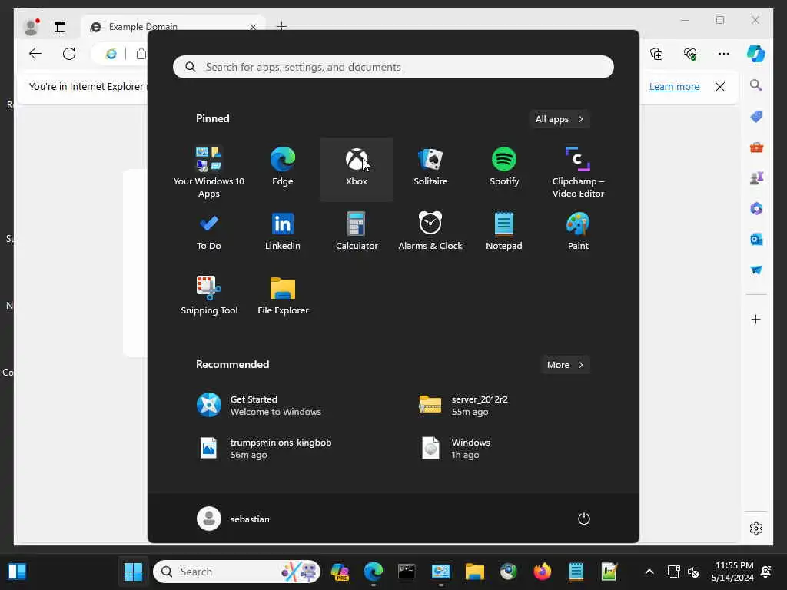Open File Explorer on taskbar
This screenshot has width=787, height=590.
pos(474,572)
